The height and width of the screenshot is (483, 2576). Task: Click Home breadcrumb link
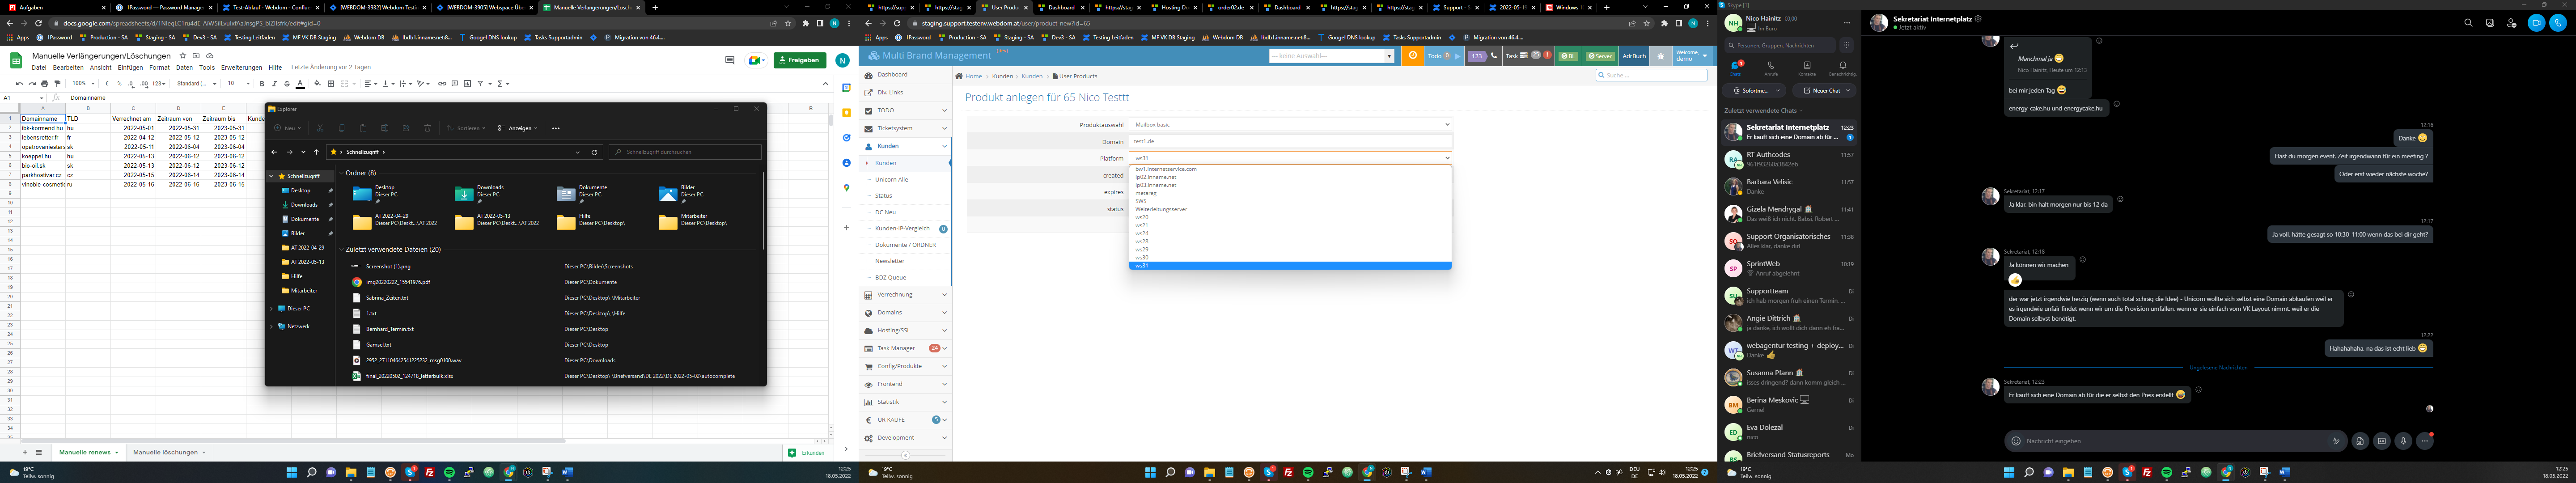[x=974, y=76]
